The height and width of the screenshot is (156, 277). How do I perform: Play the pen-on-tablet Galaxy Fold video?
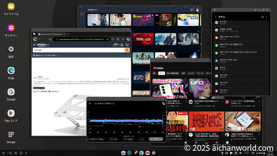[243, 121]
